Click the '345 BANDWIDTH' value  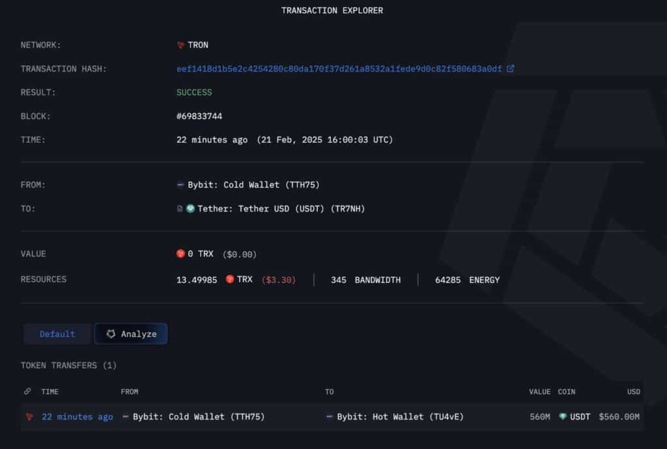point(366,280)
